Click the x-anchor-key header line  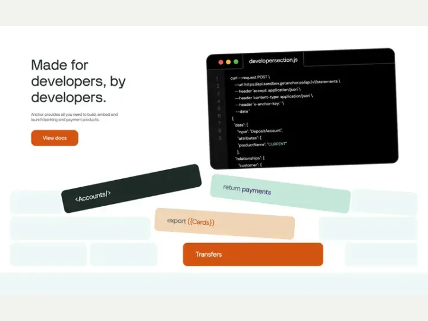(x=260, y=104)
